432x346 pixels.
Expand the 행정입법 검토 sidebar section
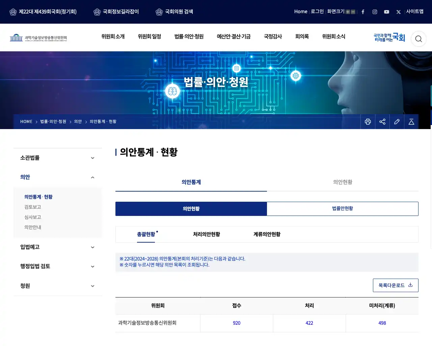pyautogui.click(x=58, y=266)
